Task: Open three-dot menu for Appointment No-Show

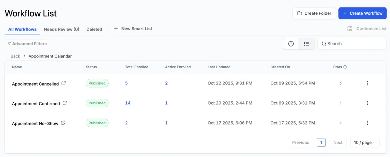Action: 368,123
